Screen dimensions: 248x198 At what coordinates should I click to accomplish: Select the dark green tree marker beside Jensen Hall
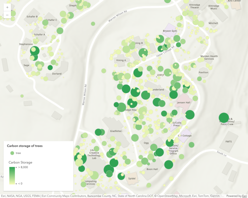tap(190, 115)
